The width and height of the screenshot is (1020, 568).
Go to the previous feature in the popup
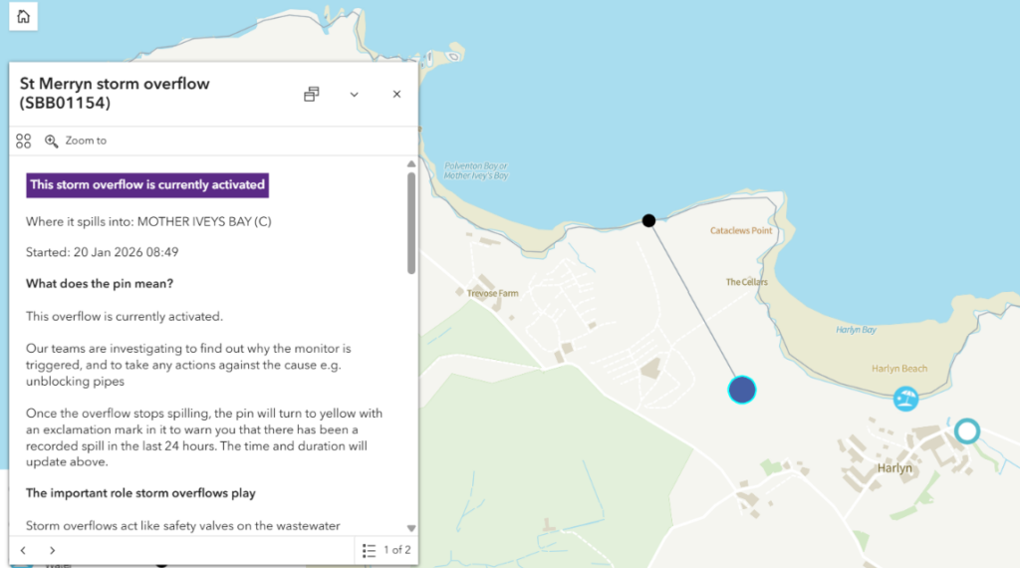pos(24,550)
